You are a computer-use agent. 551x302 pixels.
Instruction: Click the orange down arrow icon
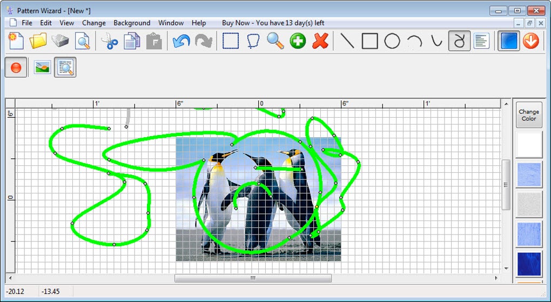530,41
